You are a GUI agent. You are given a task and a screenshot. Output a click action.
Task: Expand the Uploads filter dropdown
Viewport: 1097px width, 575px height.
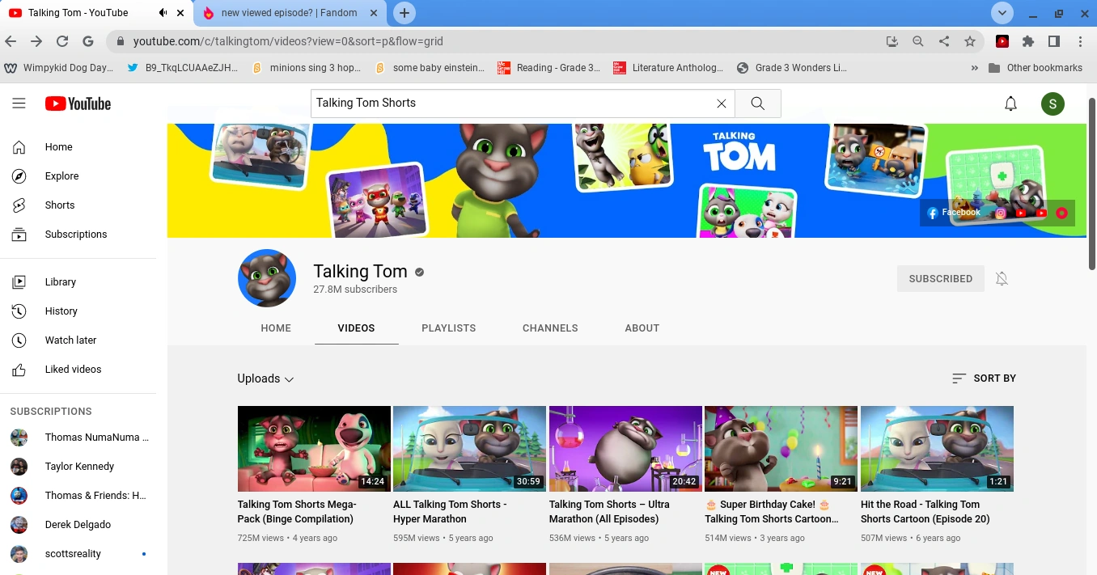coord(265,378)
